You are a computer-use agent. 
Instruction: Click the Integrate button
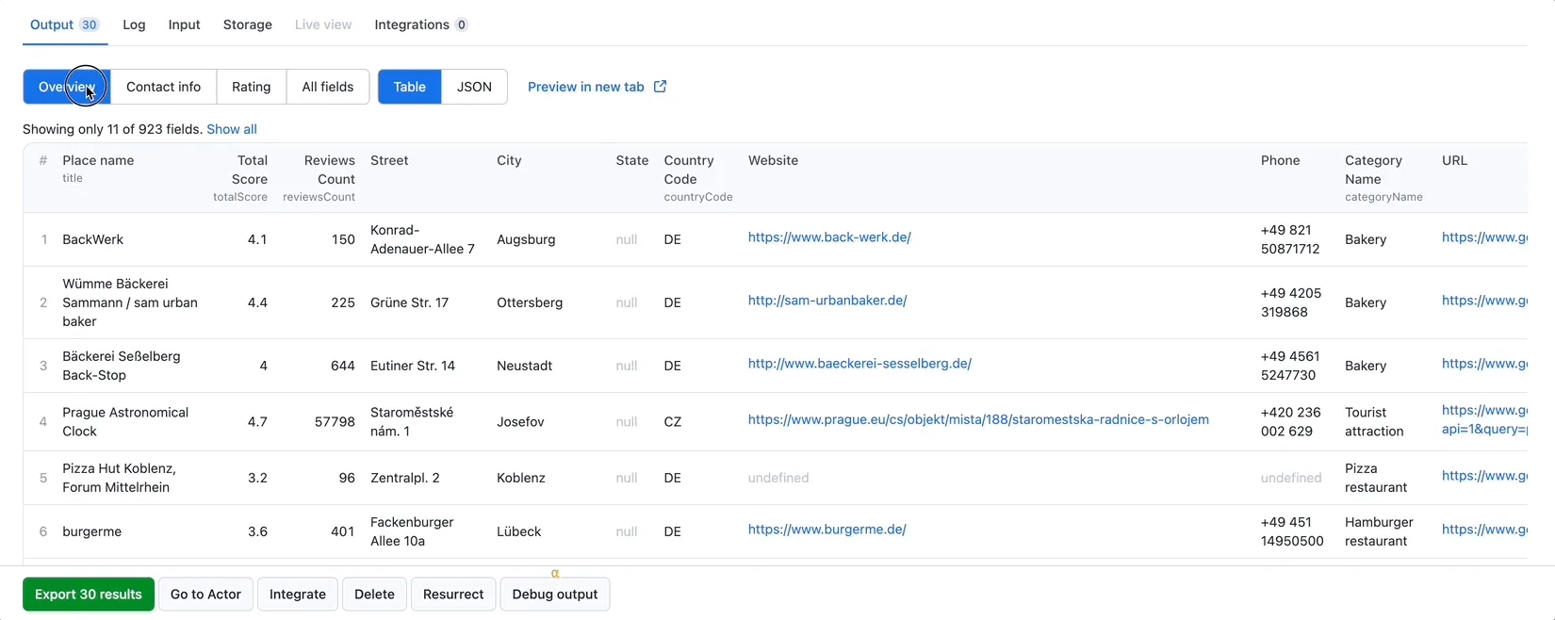[297, 595]
